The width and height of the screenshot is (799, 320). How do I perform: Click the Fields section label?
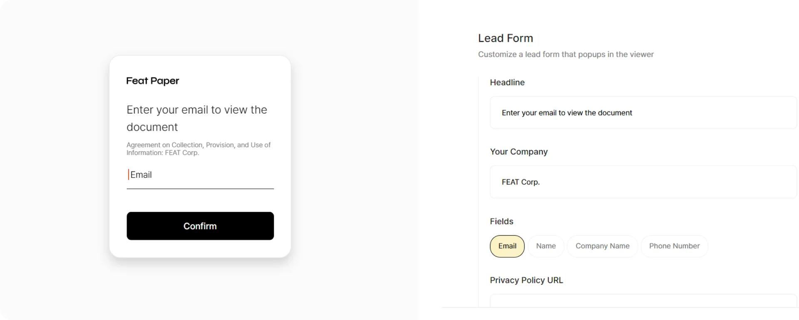[x=501, y=221]
